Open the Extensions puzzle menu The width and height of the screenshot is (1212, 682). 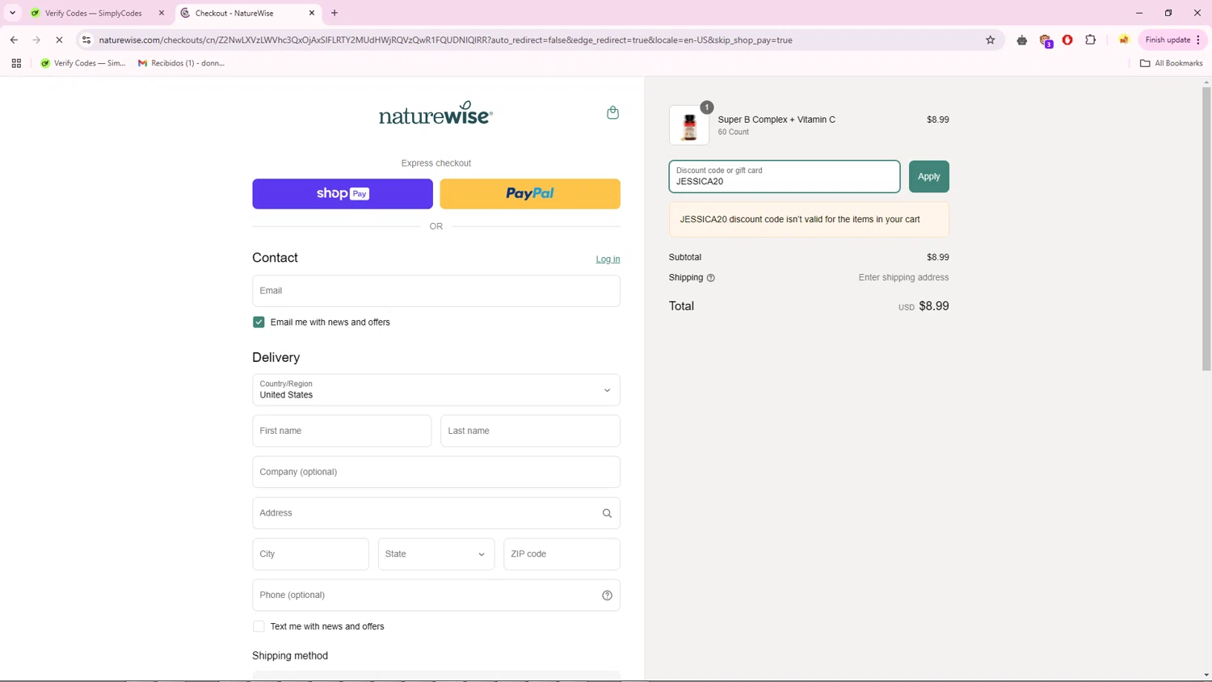[1090, 40]
